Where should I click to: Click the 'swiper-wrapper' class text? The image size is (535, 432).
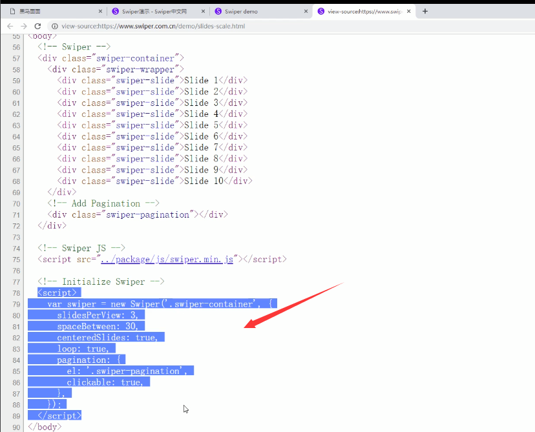(x=140, y=70)
